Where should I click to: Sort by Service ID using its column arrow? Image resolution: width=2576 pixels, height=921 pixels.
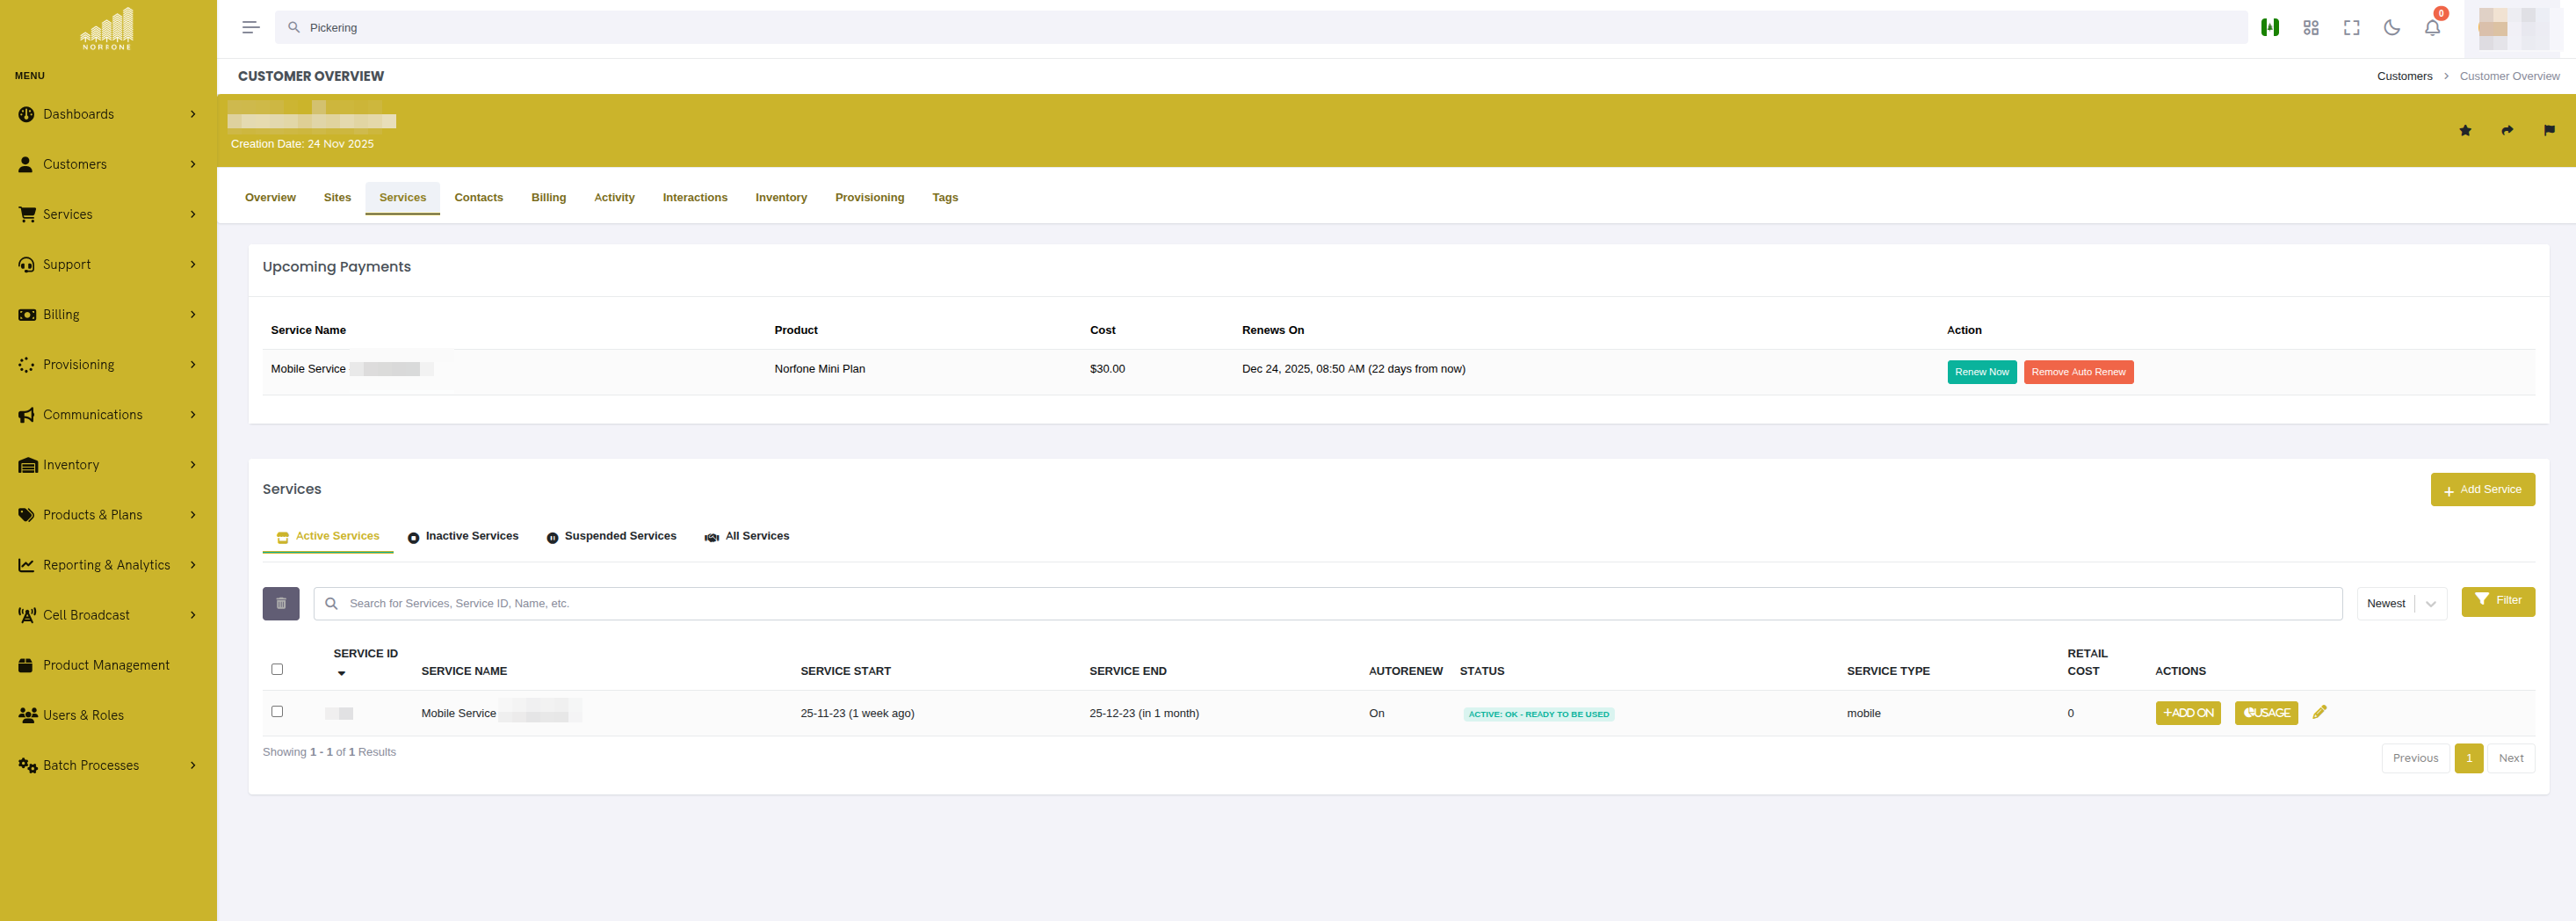pos(341,673)
